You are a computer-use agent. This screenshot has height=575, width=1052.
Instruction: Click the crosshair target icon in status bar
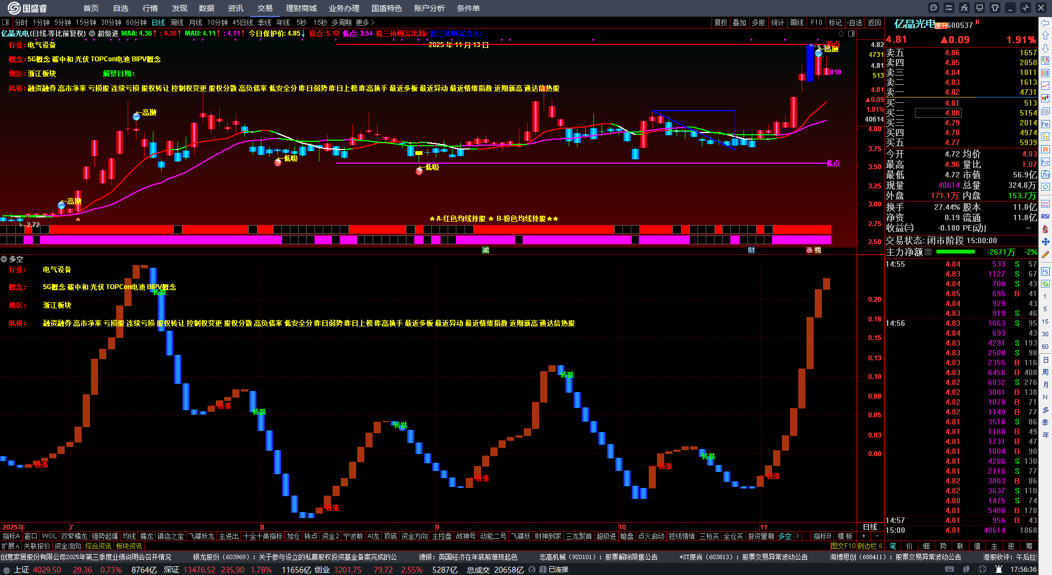pyautogui.click(x=983, y=570)
